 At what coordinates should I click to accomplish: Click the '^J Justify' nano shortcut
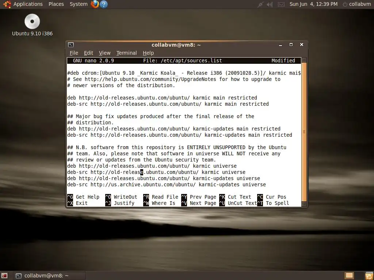click(x=120, y=203)
